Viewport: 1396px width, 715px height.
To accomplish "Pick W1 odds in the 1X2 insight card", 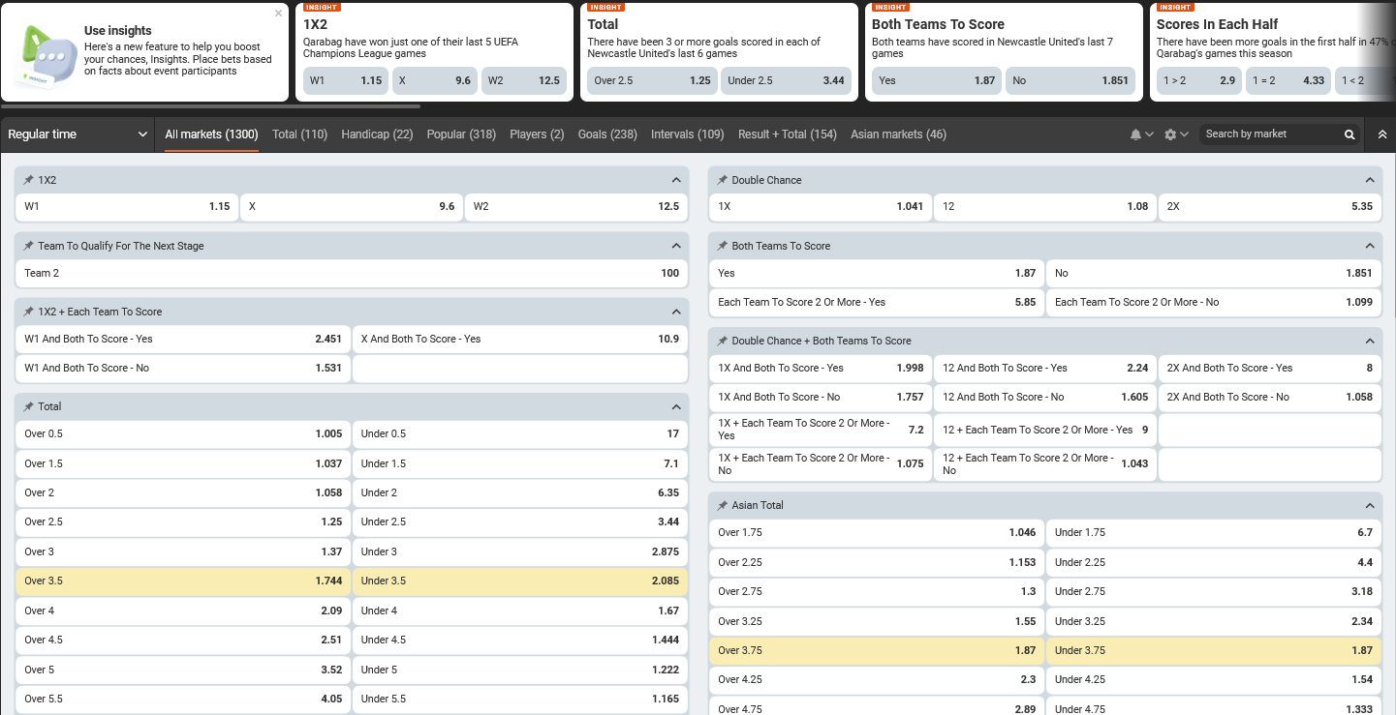I will pyautogui.click(x=344, y=80).
